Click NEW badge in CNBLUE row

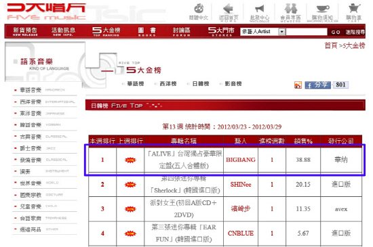(130, 233)
